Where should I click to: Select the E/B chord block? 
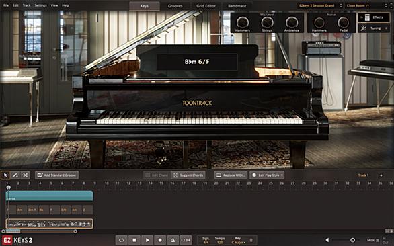point(66,210)
